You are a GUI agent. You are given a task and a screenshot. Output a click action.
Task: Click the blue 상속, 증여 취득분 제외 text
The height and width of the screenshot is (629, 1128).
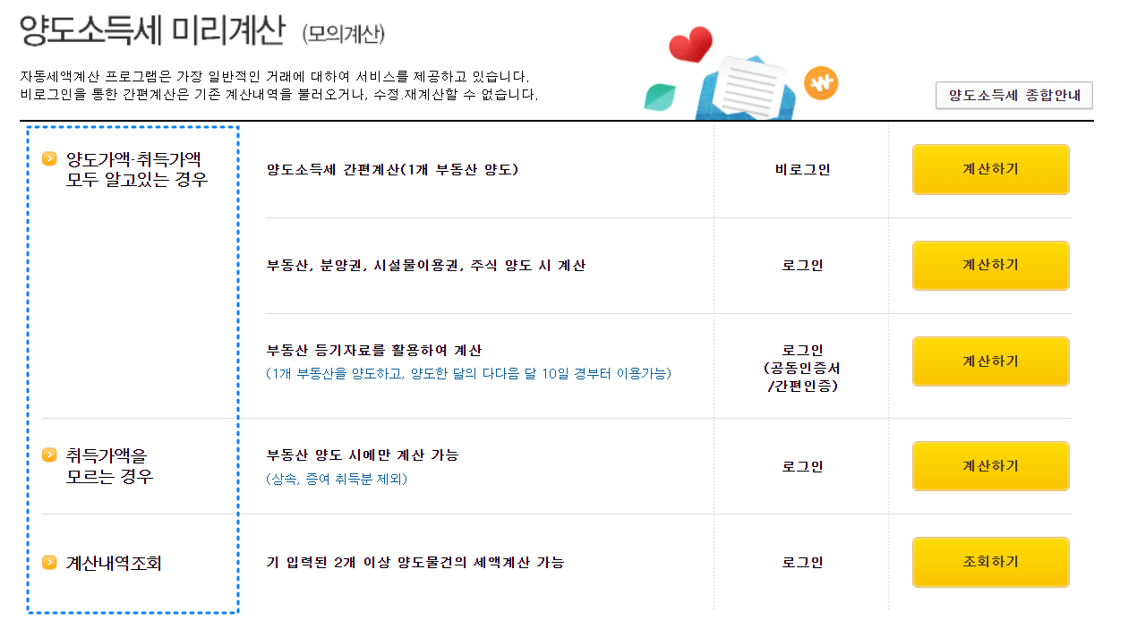(x=335, y=480)
